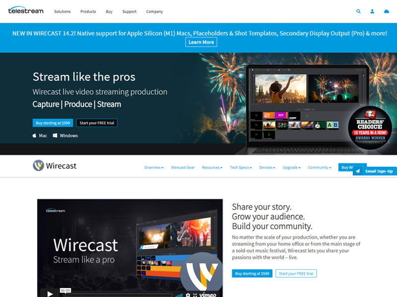Click the Windows logo icon
Screen dimensions: 397x297
[x=55, y=136]
